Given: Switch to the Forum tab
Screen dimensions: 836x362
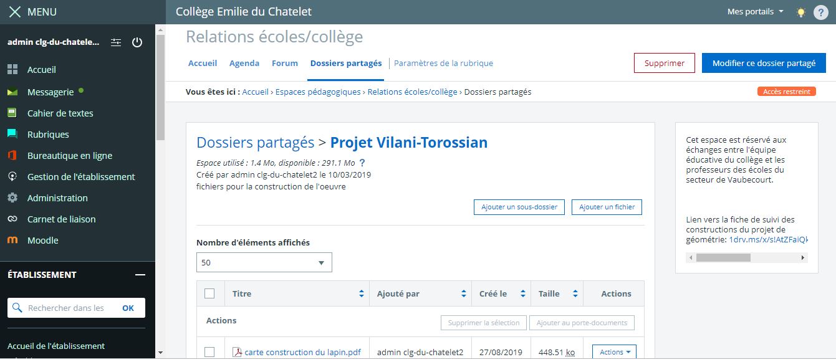Looking at the screenshot, I should click(x=285, y=63).
